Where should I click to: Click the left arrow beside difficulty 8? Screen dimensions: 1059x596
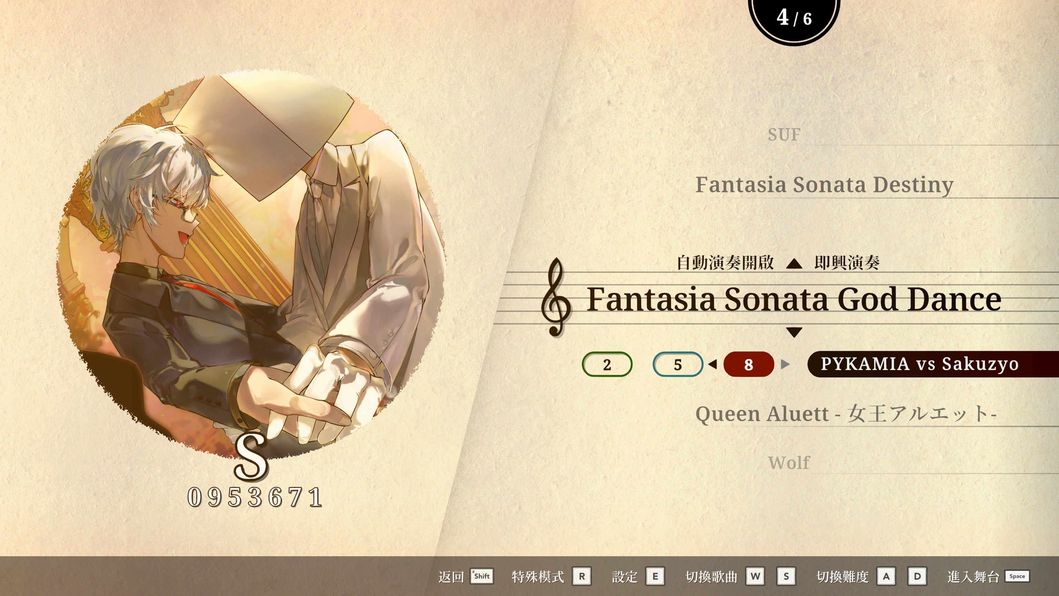tap(713, 365)
